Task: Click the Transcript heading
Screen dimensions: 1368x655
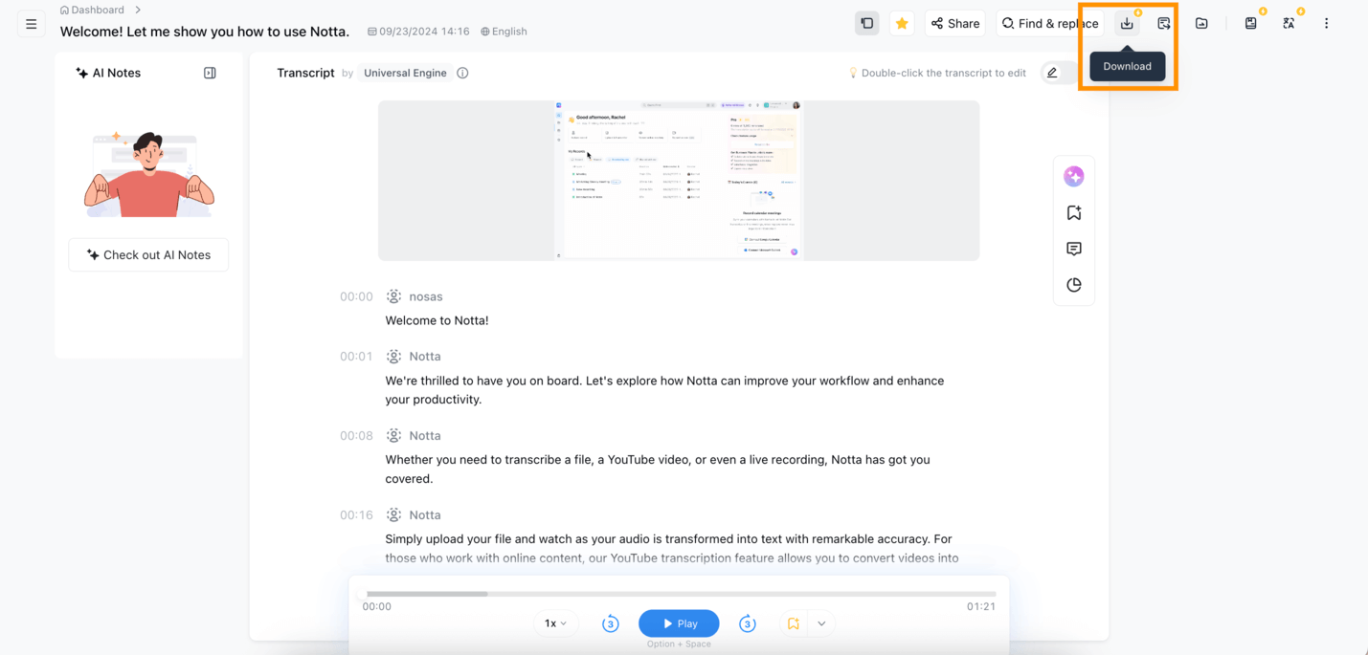Action: (x=305, y=73)
